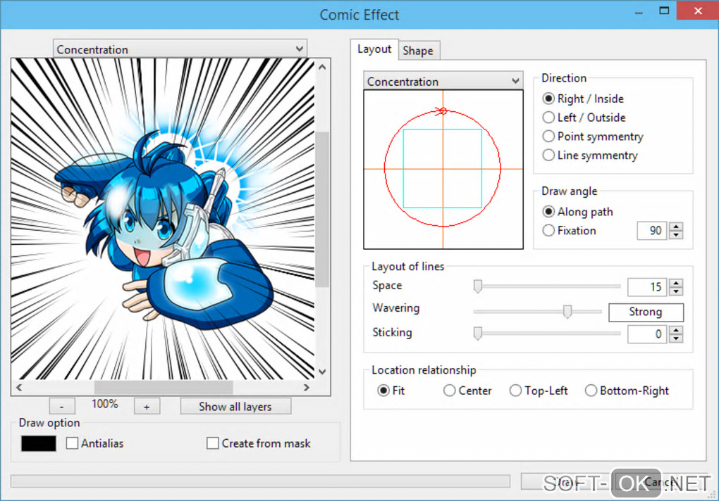Click the Sticking value field
Viewport: 719px width, 501px height.
click(646, 334)
